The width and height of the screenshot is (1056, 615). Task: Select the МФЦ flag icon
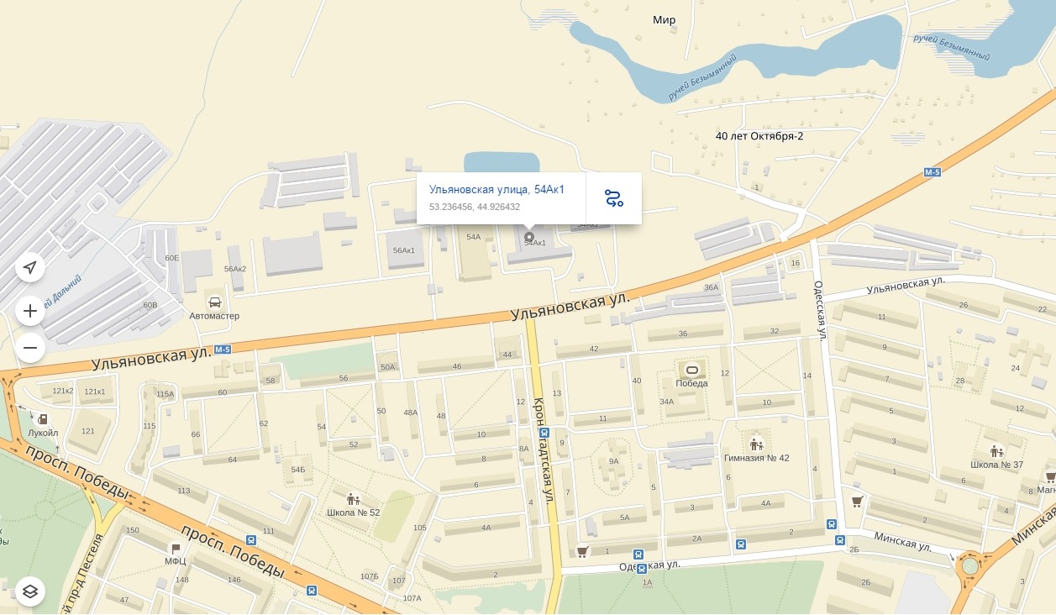pyautogui.click(x=176, y=548)
